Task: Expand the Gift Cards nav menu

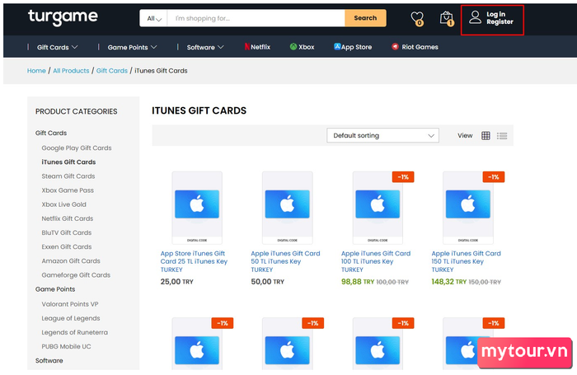Action: point(58,47)
